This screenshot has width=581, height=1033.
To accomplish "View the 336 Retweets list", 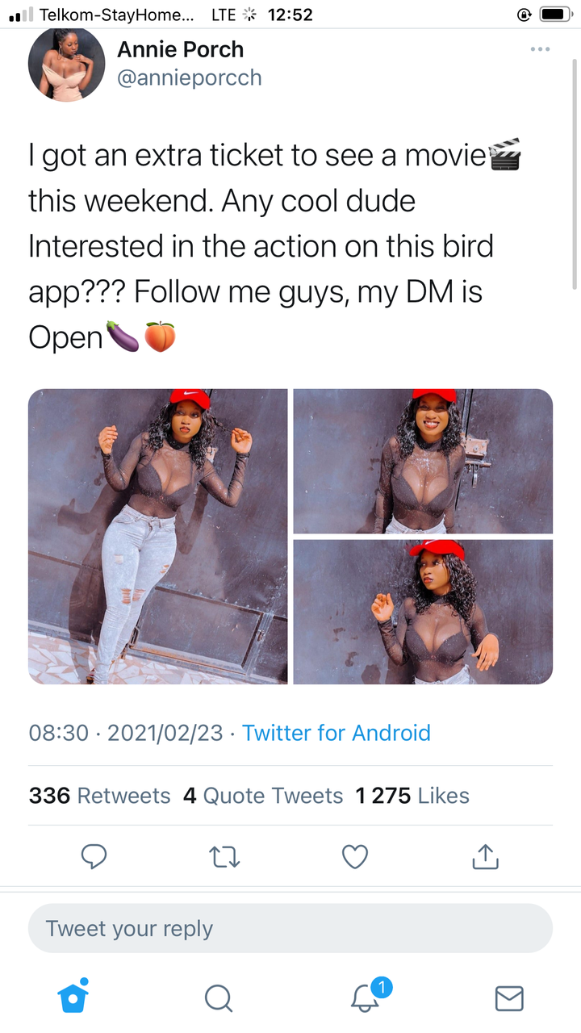I will (x=99, y=796).
